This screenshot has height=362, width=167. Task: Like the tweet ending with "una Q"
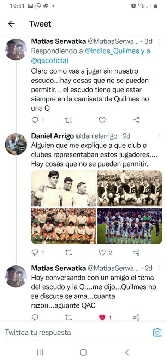tap(102, 120)
